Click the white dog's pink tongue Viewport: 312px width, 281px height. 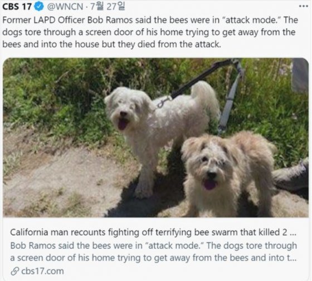(x=123, y=125)
